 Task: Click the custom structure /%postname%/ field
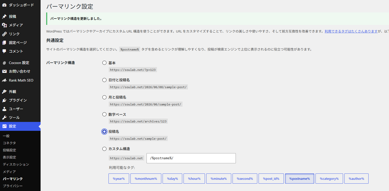(x=191, y=158)
